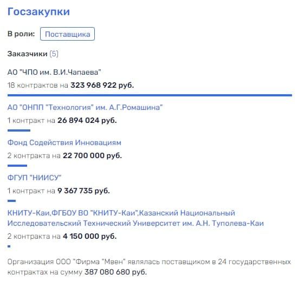The height and width of the screenshot is (281, 298).
Task: Open ФГУП НИИСУ customer link
Action: pos(34,178)
